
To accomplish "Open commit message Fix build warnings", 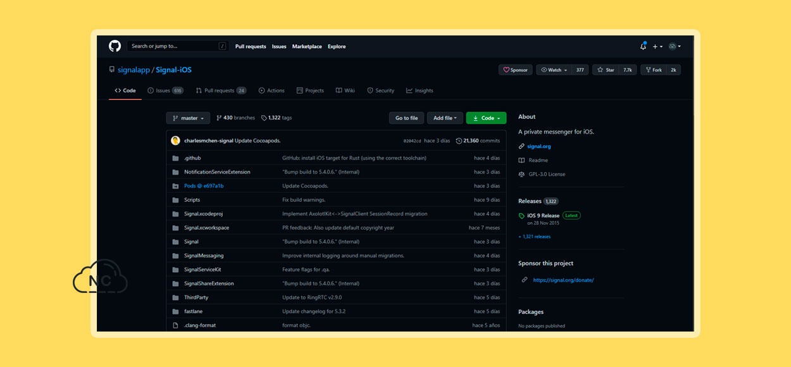I will (304, 200).
